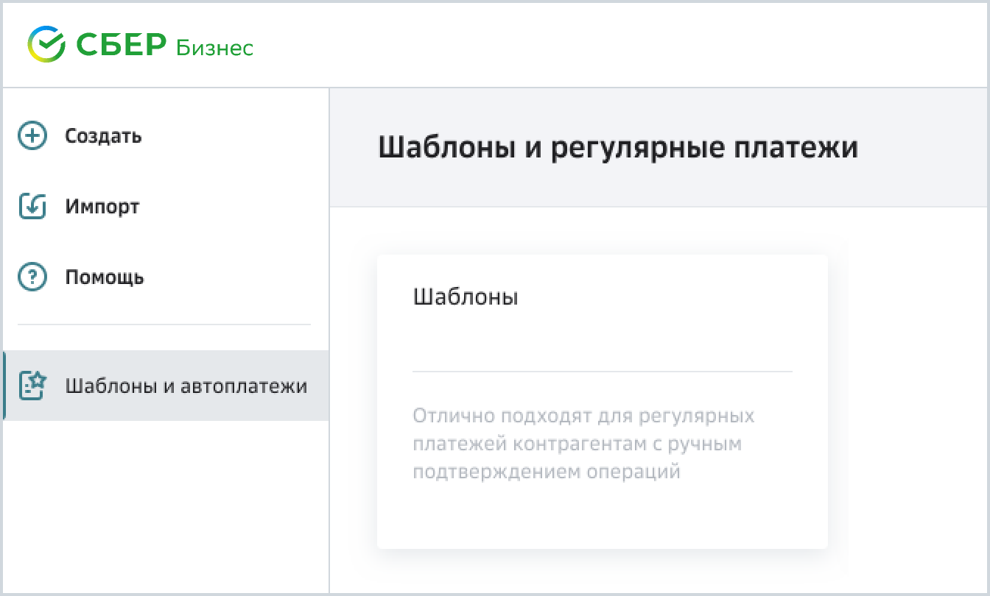The width and height of the screenshot is (990, 596).
Task: Click the heading Шаблоны и регулярные платежи
Action: pyautogui.click(x=617, y=148)
